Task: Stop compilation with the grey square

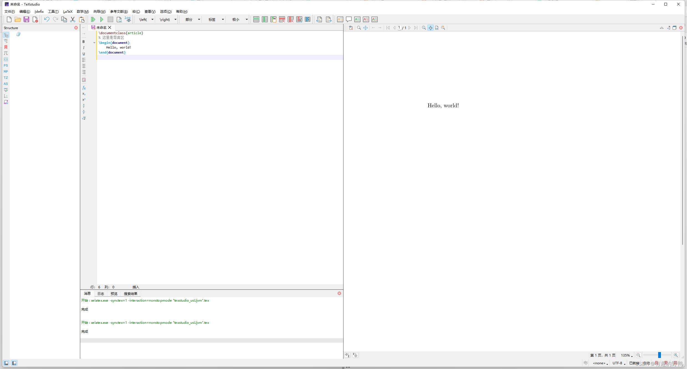Action: [x=110, y=19]
